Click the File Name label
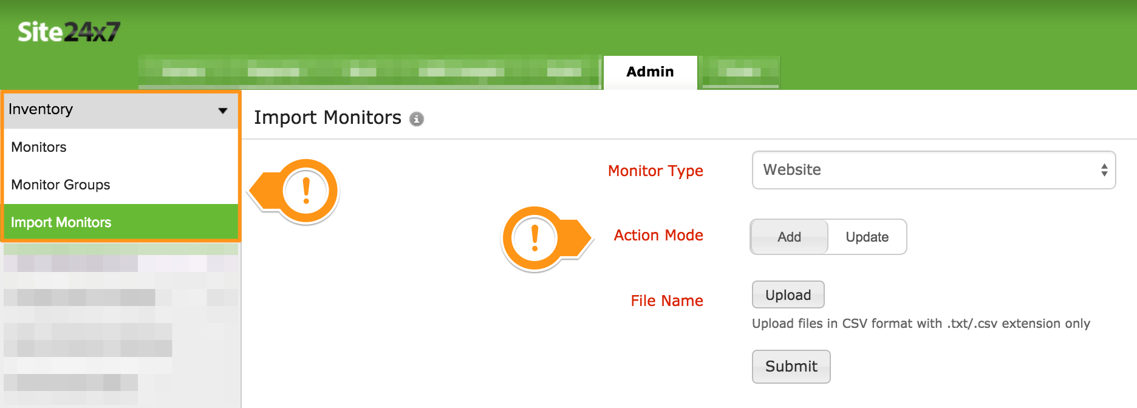1137x408 pixels. [667, 301]
